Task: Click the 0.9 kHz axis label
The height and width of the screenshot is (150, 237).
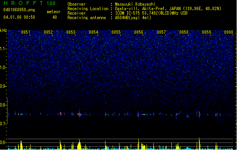Action: coord(3,86)
